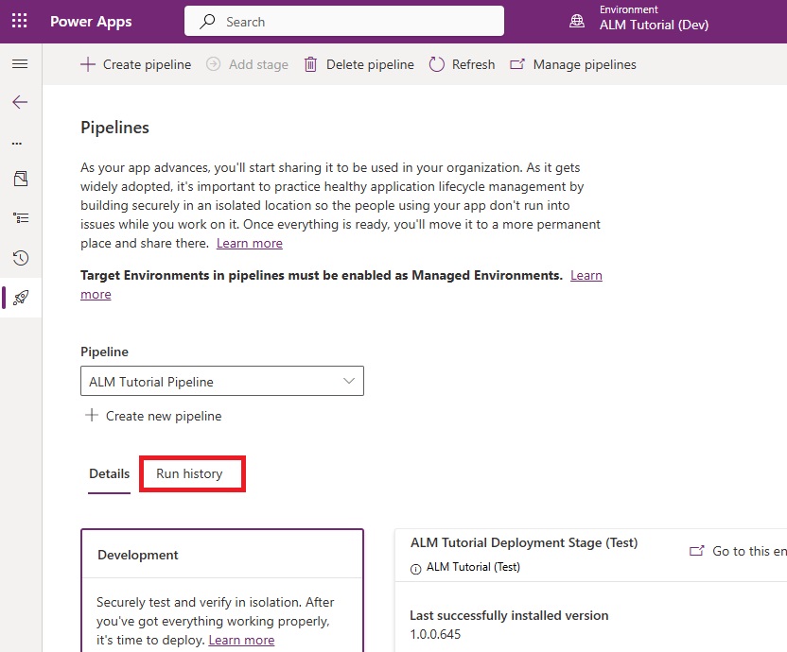The width and height of the screenshot is (787, 652).
Task: Click inside the Search box
Action: [343, 21]
